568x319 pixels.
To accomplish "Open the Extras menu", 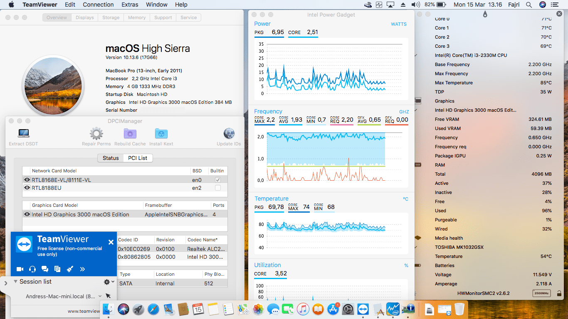I will [x=130, y=5].
